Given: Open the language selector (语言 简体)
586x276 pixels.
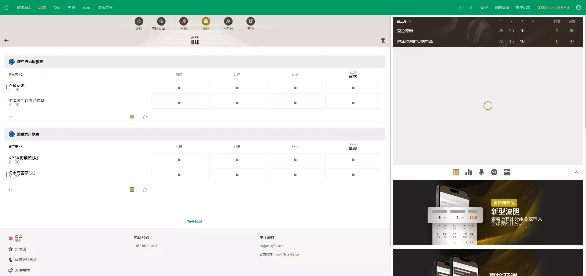Looking at the screenshot, I should (18, 238).
